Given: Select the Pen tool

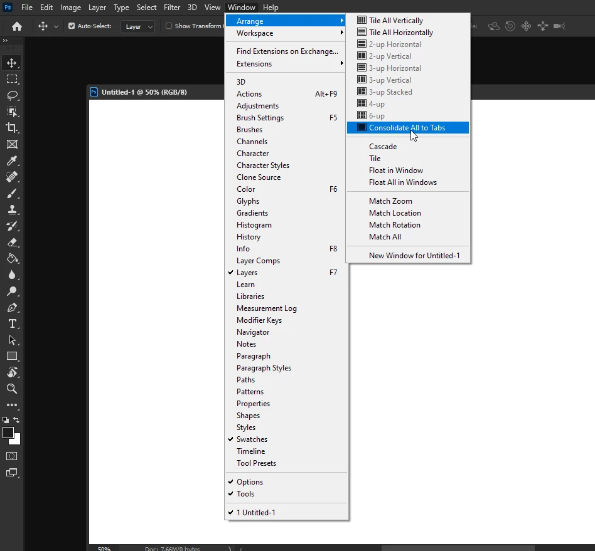Looking at the screenshot, I should pyautogui.click(x=12, y=307).
